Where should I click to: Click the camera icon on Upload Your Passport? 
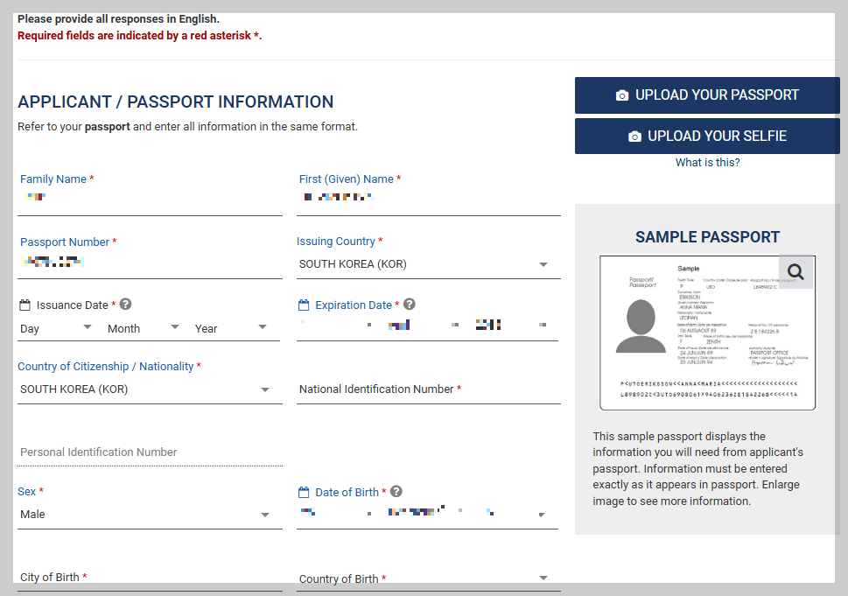622,95
